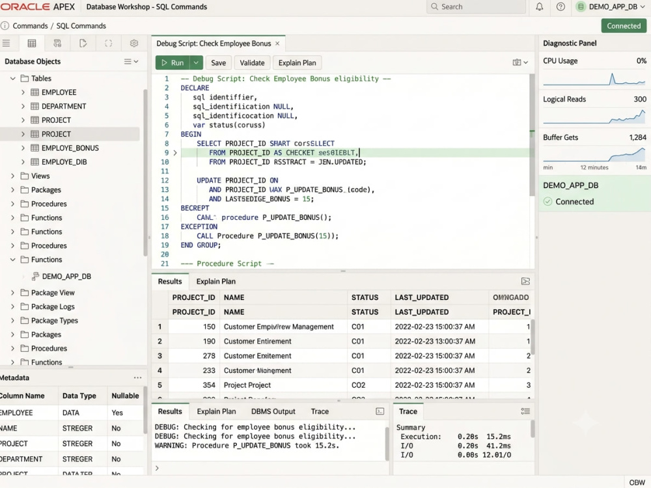Viewport: 651px width, 488px height.
Task: Click the DEMO_APP_DB schema icon in tree
Action: [35, 277]
